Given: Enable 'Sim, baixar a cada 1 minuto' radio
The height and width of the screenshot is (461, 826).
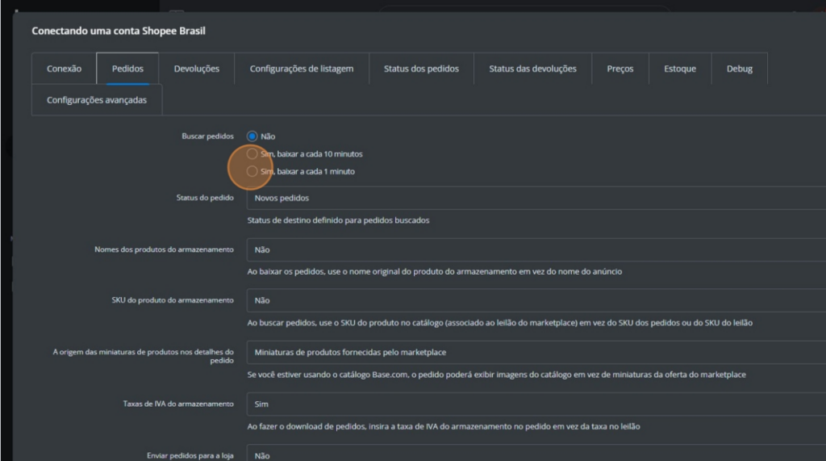Looking at the screenshot, I should pos(252,171).
